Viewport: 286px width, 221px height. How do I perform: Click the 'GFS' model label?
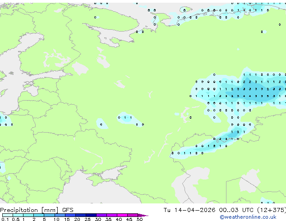pyautogui.click(x=68, y=210)
